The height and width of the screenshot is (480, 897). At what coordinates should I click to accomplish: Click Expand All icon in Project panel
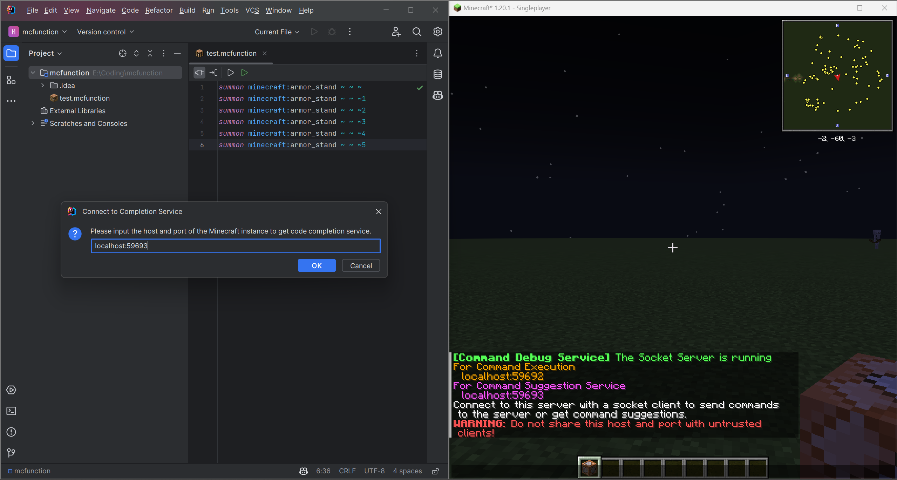coord(136,53)
